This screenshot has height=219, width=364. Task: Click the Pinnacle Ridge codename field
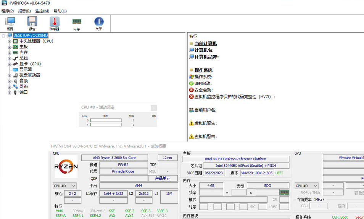(x=123, y=171)
